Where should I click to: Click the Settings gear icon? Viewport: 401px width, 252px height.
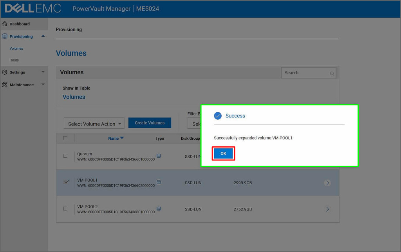click(x=5, y=72)
